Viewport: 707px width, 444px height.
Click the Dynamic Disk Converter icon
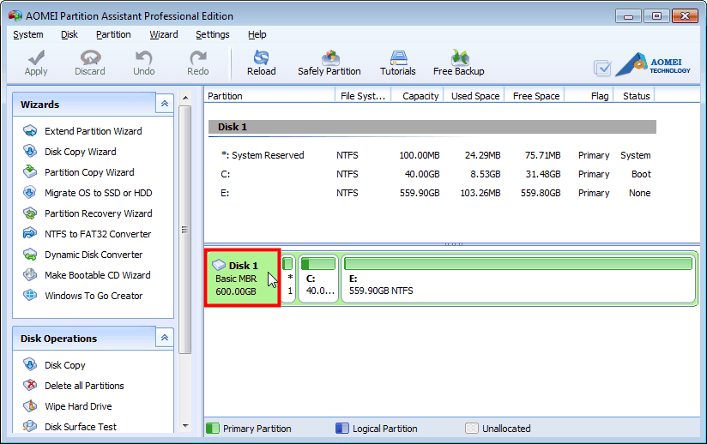click(30, 255)
